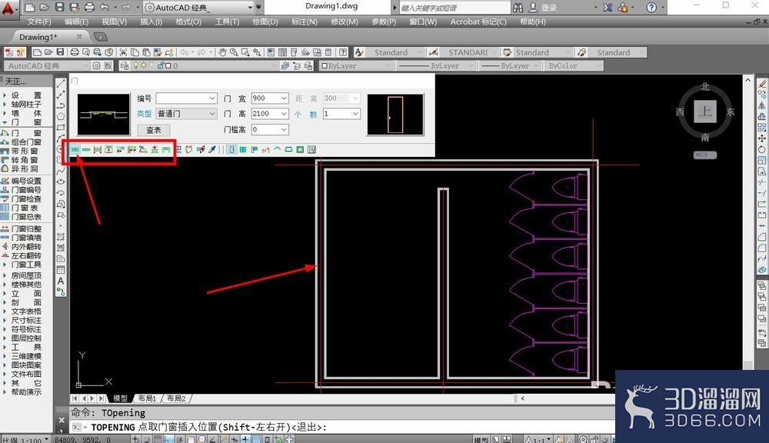Toggle layer 0 lightbulb on/off
769x443 pixels.
[136, 65]
